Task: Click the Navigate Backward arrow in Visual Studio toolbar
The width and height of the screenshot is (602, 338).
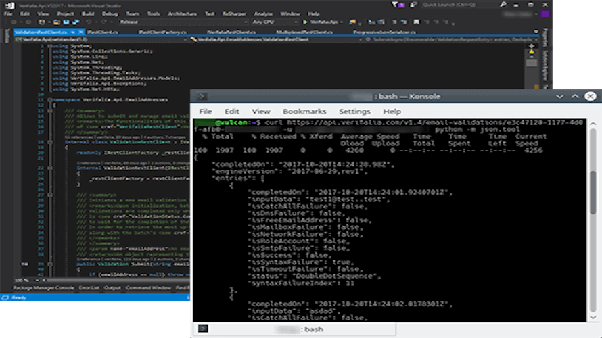Action: [x=14, y=22]
